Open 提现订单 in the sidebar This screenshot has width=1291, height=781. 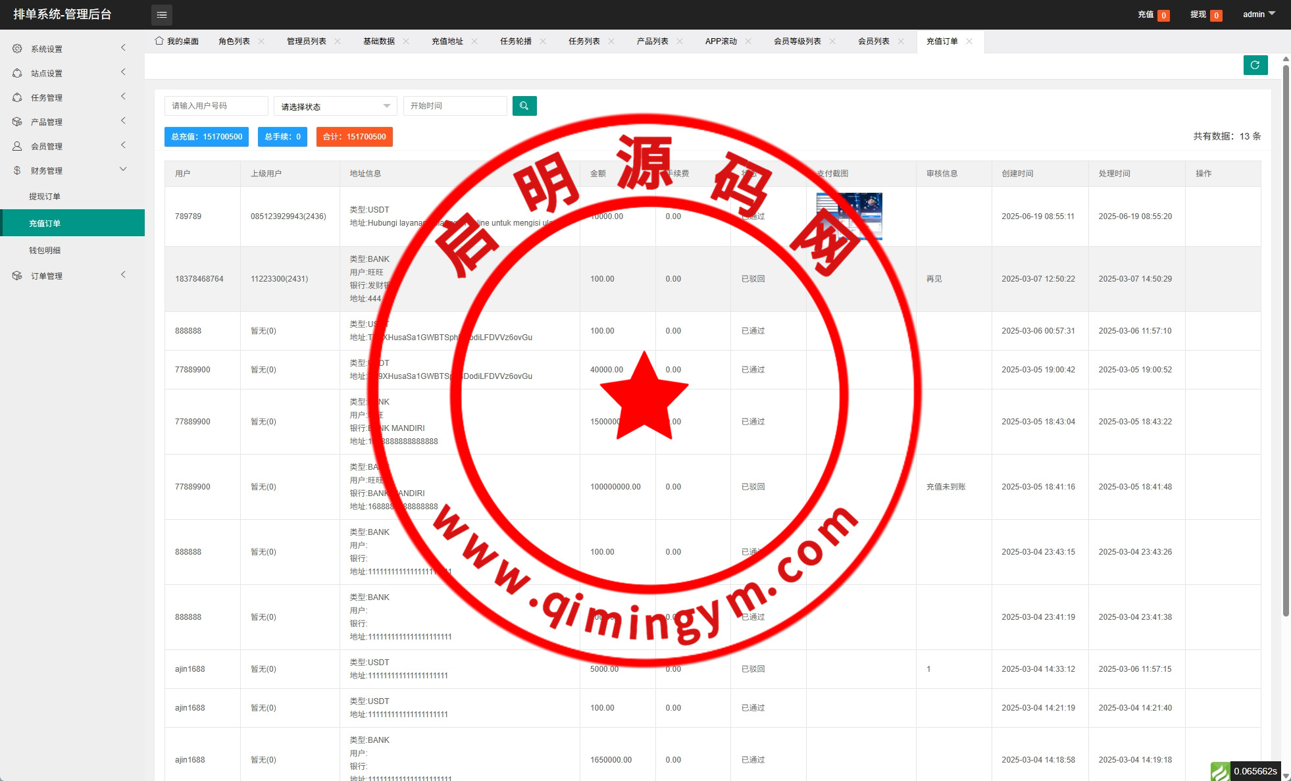coord(45,197)
